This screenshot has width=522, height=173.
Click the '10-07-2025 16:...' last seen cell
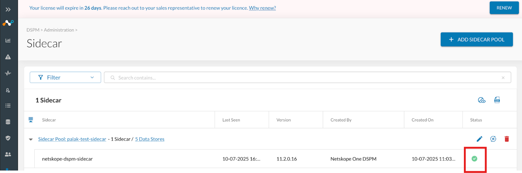[x=241, y=159]
